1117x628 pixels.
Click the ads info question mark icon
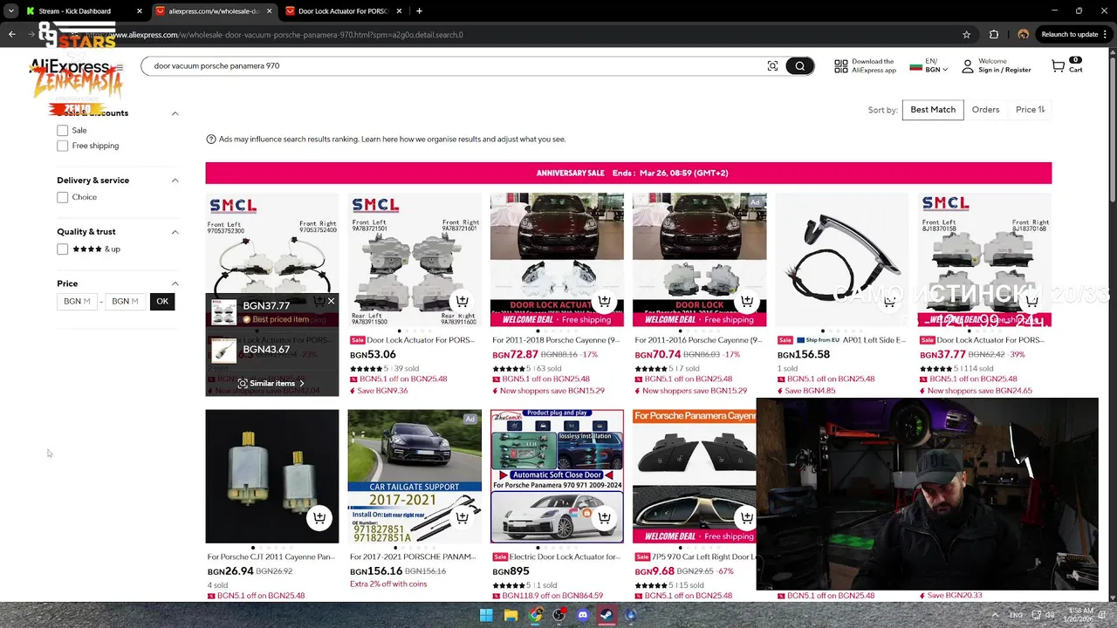click(211, 140)
